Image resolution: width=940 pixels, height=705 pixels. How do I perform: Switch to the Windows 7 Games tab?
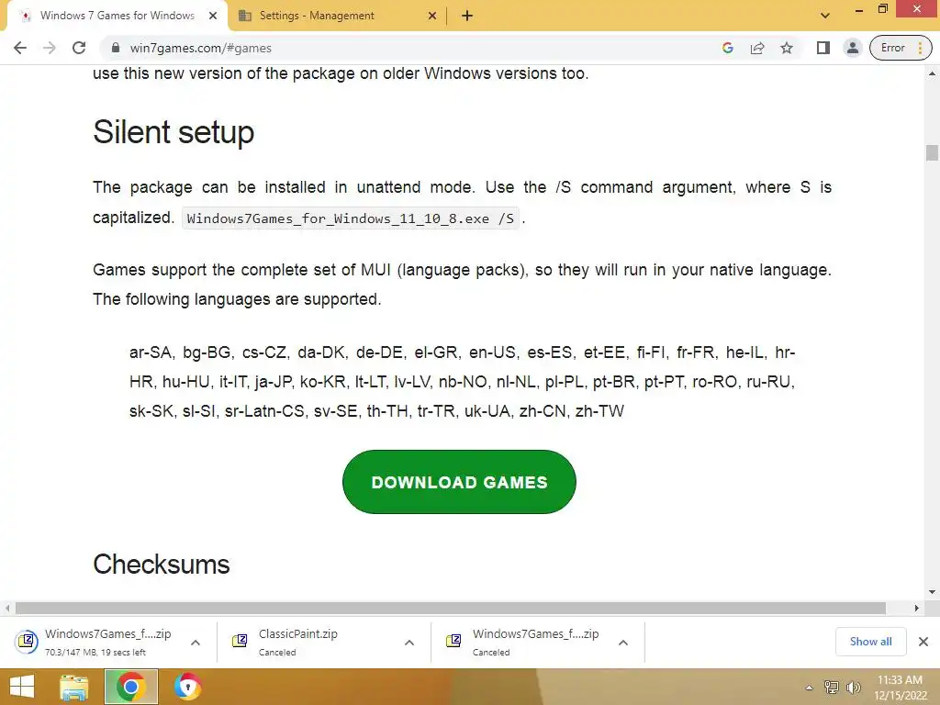click(117, 16)
